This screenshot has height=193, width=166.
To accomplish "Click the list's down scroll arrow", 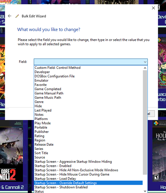I will pos(145,191).
